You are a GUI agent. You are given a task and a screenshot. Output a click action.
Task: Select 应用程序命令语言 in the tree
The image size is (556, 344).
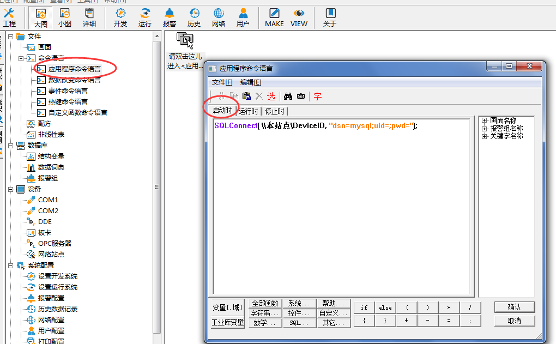coord(75,69)
